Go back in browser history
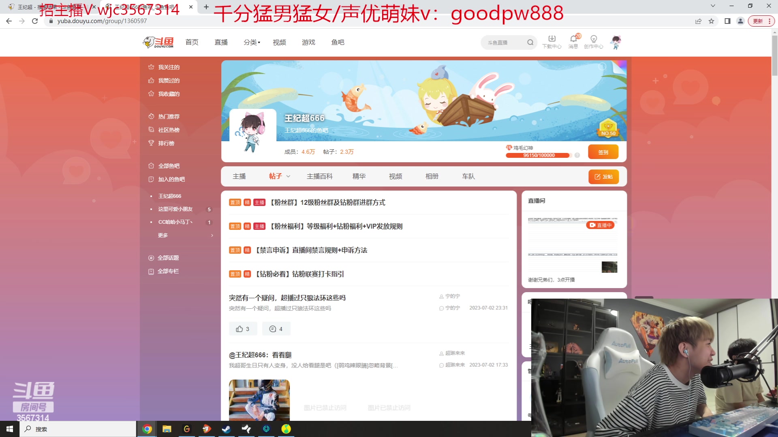 click(x=9, y=21)
